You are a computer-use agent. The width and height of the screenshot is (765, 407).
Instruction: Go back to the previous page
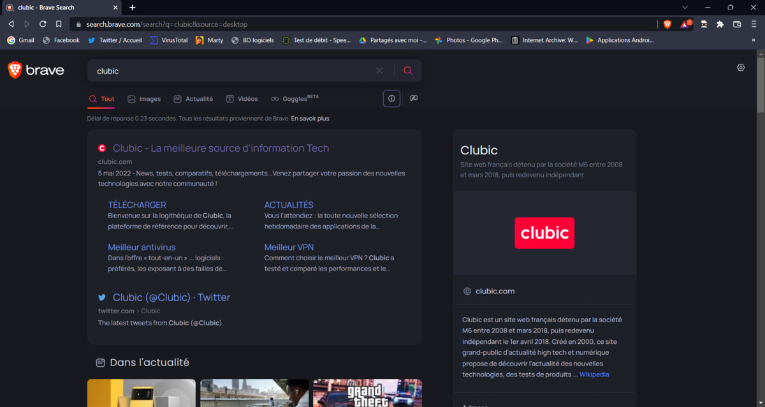[x=11, y=24]
